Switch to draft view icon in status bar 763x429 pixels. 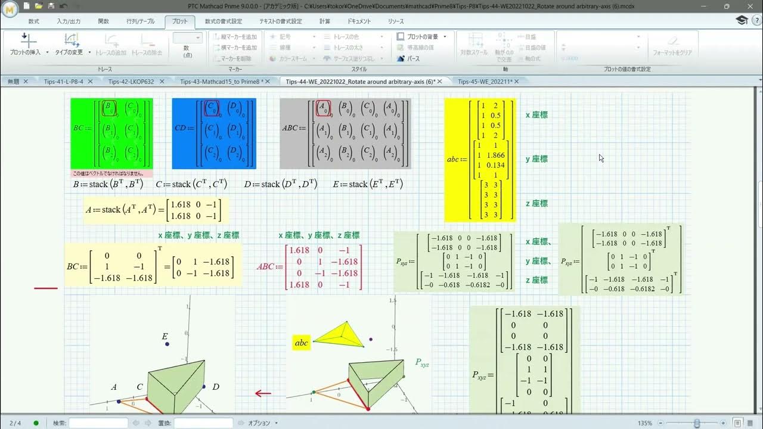[x=751, y=423]
